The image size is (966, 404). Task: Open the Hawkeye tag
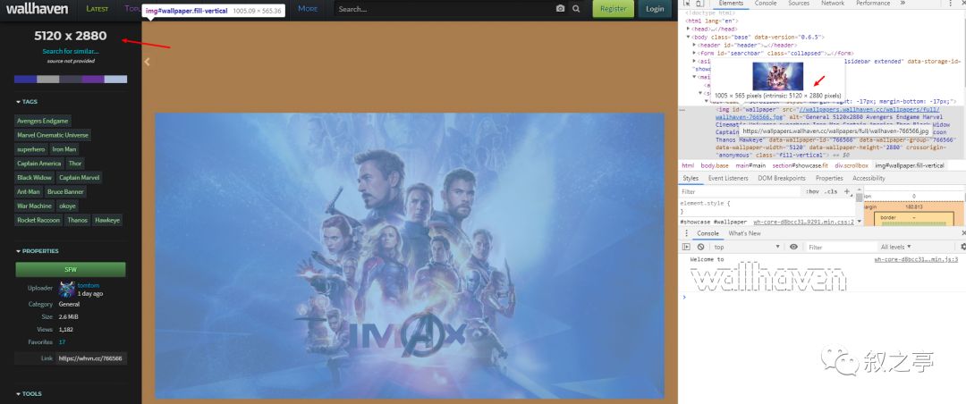(107, 220)
